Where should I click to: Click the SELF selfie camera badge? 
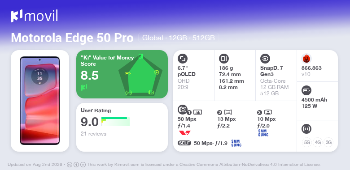(184, 143)
